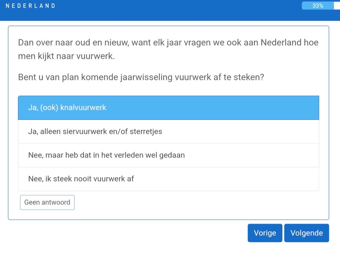Viewport: 340px width, 254px height.
Task: Proceed with the Volgende button
Action: pyautogui.click(x=306, y=233)
